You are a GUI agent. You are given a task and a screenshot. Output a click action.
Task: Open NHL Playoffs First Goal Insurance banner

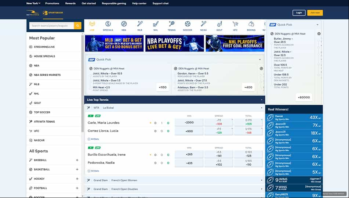235,43
